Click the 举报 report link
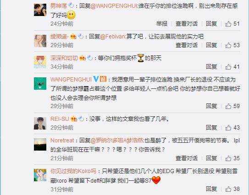Image resolution: width=249 pixels, height=195 pixels. point(162,24)
